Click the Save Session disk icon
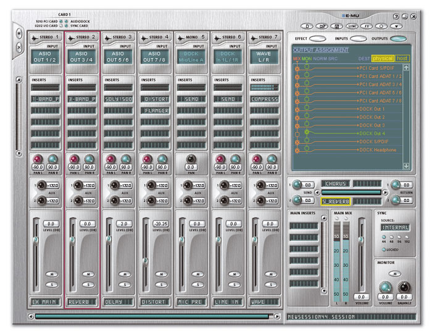The image size is (432, 336). coord(338,26)
